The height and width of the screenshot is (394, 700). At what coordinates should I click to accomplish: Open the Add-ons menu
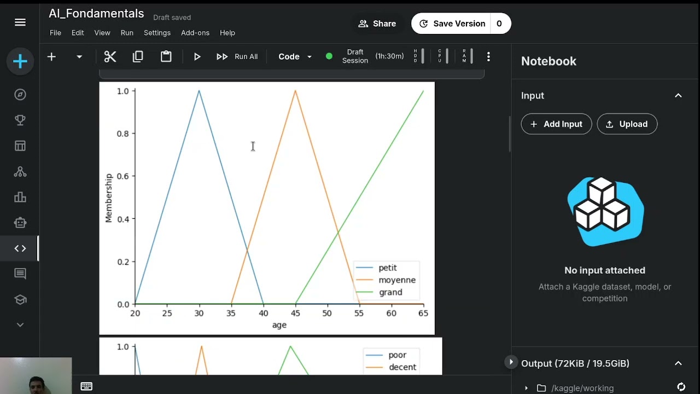(x=195, y=33)
